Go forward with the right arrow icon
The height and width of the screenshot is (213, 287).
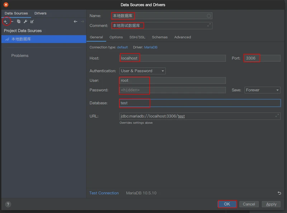coord(83,22)
